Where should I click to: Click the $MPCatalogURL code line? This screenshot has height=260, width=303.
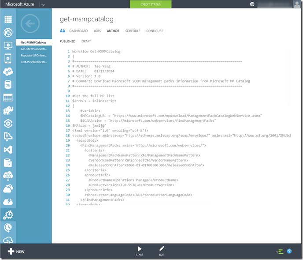[171, 116]
